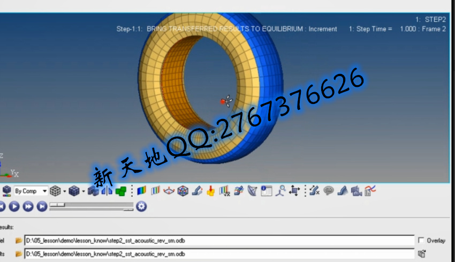The height and width of the screenshot is (262, 455).
Task: Open the streamlines icon in the toolbar
Action: pyautogui.click(x=239, y=191)
